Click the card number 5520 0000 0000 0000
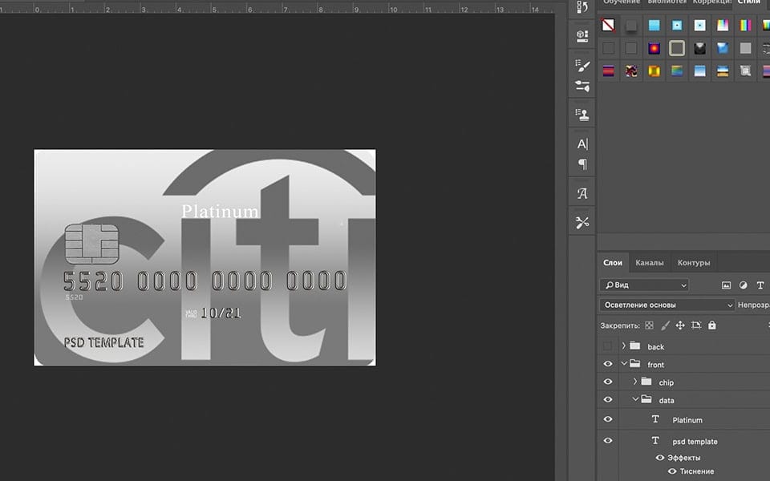770x481 pixels. 205,281
